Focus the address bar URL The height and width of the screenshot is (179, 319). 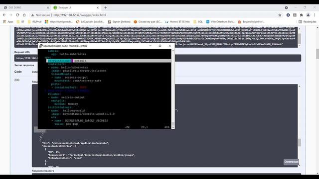point(80,15)
